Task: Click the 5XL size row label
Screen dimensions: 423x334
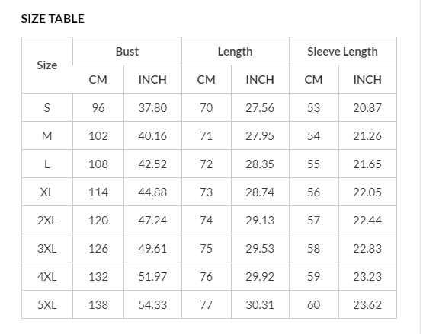Action: (47, 304)
